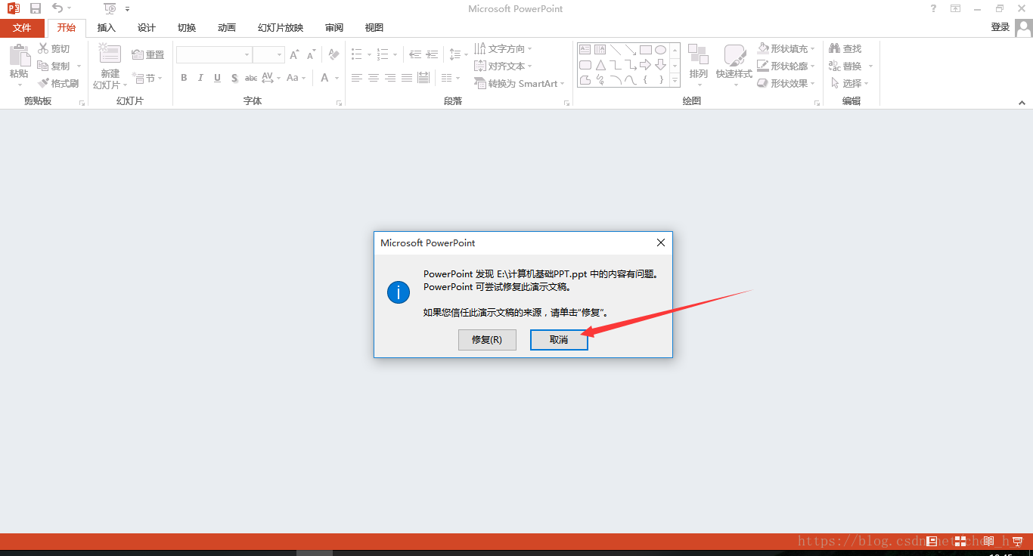The width and height of the screenshot is (1033, 556).
Task: Open the 形状填充 shape fill menu
Action: click(786, 48)
